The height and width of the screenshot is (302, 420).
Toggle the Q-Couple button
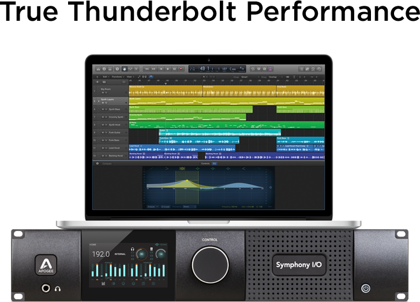coord(166,207)
